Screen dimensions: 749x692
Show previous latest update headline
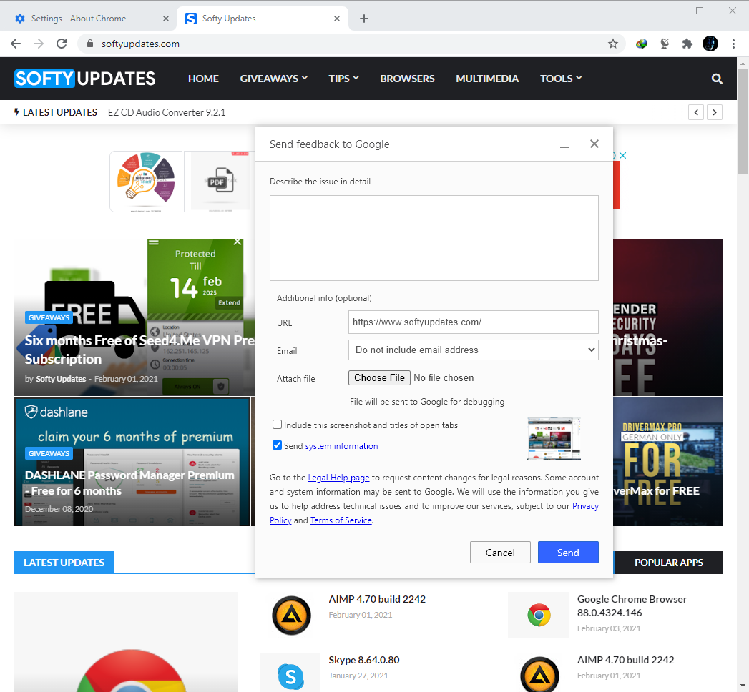696,113
